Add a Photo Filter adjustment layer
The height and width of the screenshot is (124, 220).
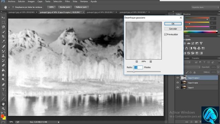[x=195, y=48]
